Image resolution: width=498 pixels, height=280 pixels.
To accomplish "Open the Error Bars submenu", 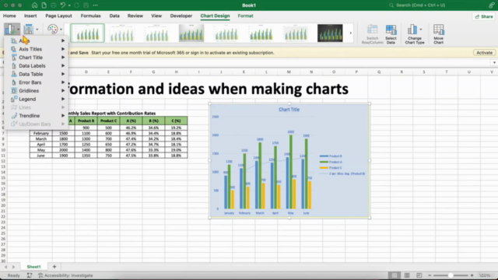I will coord(37,82).
